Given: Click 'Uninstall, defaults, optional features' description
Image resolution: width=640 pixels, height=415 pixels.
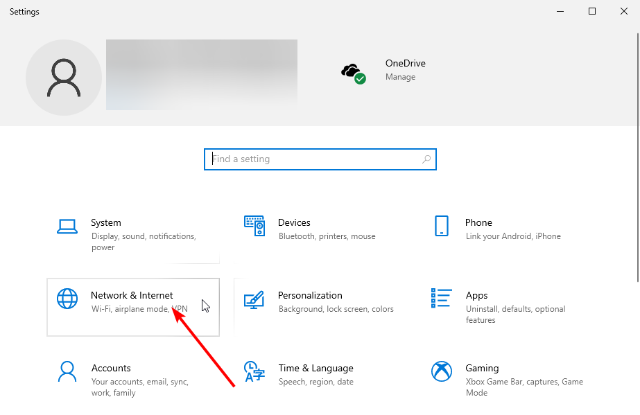Looking at the screenshot, I should [x=515, y=315].
